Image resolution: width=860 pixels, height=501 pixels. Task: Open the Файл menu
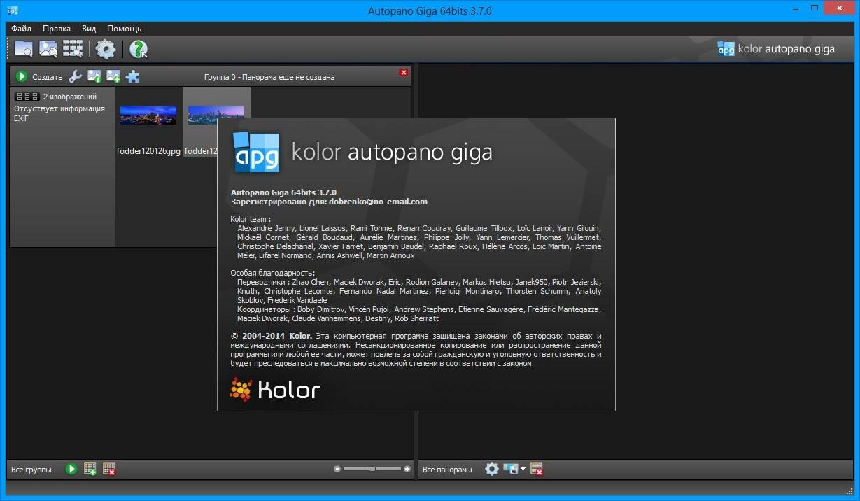[x=22, y=29]
